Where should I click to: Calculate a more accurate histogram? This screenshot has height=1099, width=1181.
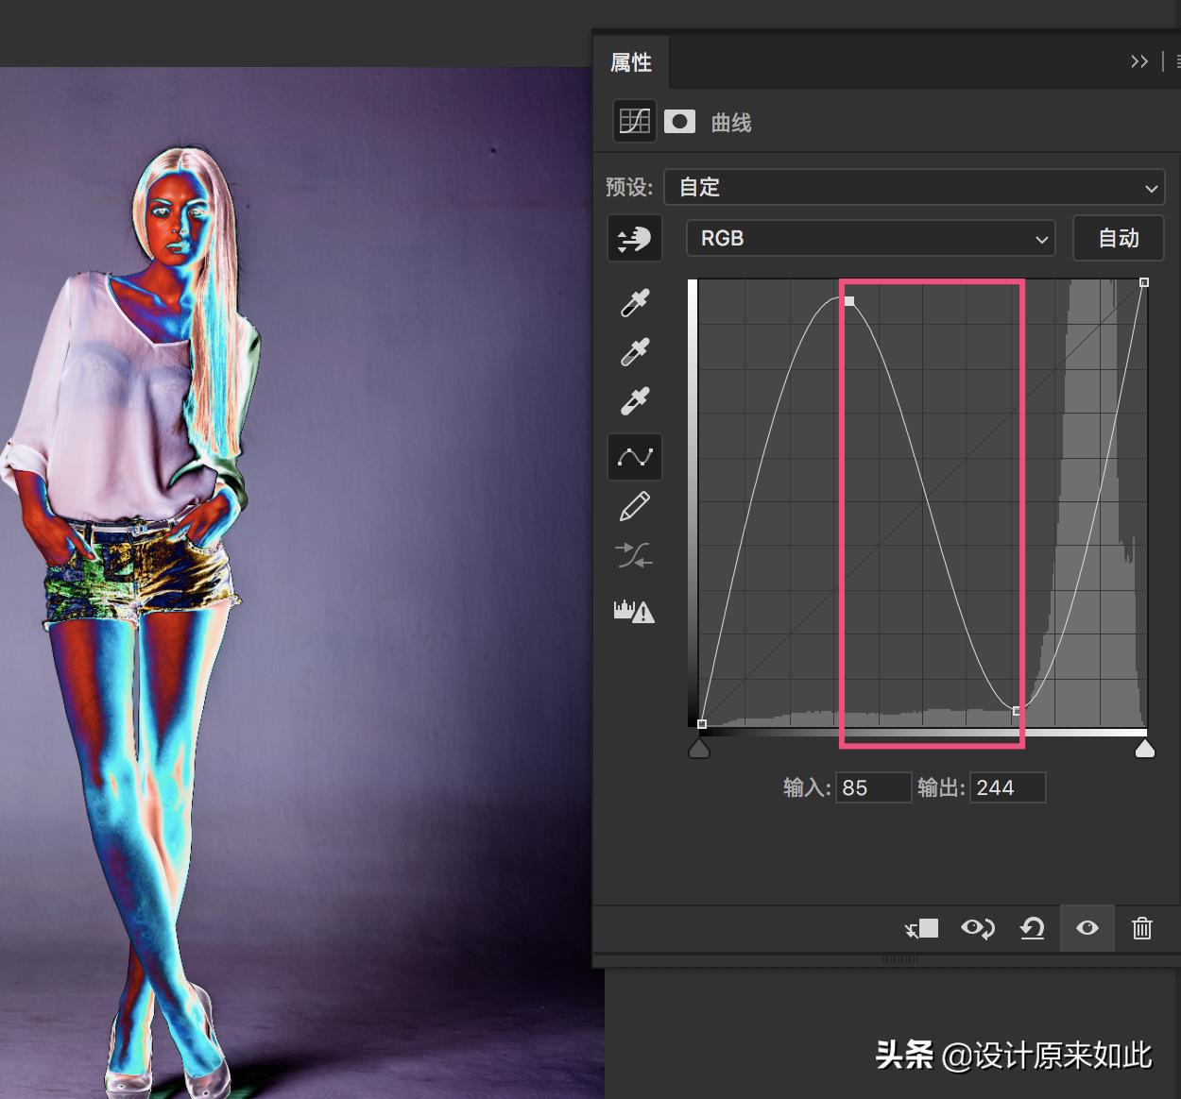click(634, 610)
